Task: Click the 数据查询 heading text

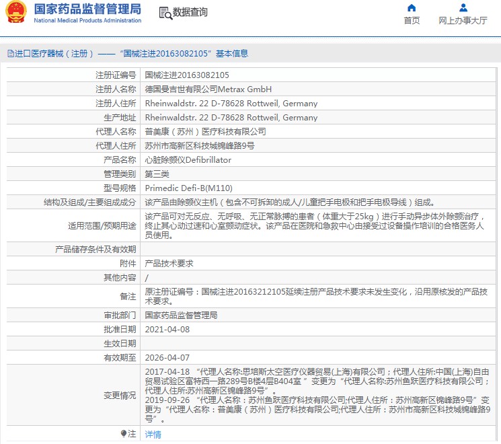Action: tap(190, 13)
